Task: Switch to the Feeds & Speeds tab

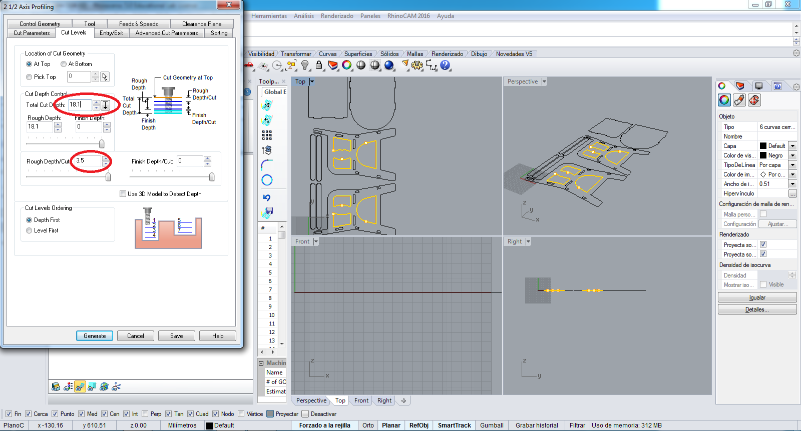Action: coord(138,23)
